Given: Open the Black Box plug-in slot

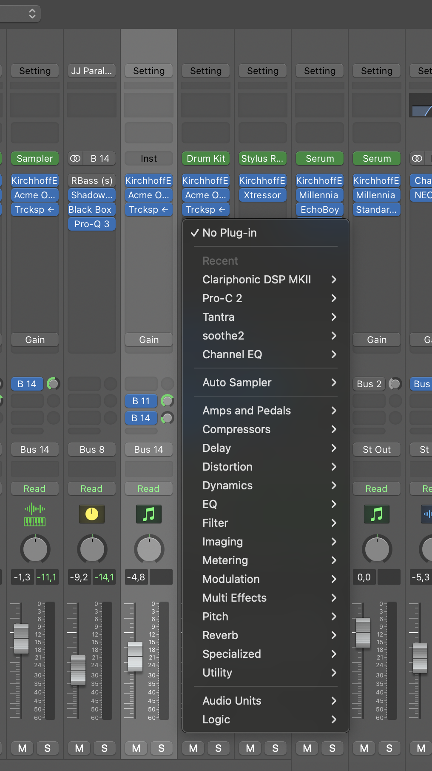Looking at the screenshot, I should point(92,209).
